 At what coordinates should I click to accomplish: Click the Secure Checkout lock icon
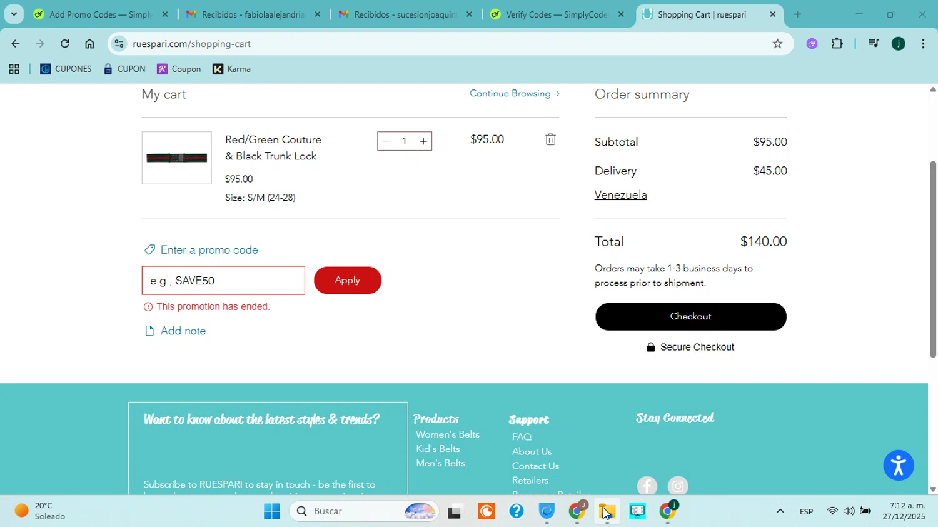tap(651, 348)
